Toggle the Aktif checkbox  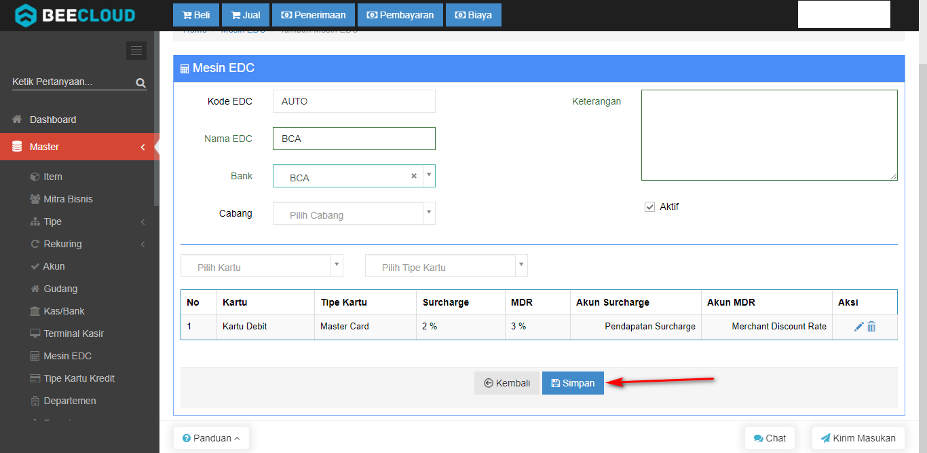pos(649,207)
